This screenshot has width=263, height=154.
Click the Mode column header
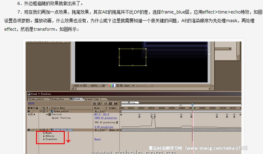[x=97, y=108]
